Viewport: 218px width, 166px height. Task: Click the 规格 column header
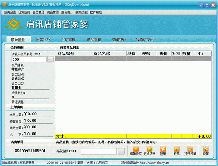146,54
